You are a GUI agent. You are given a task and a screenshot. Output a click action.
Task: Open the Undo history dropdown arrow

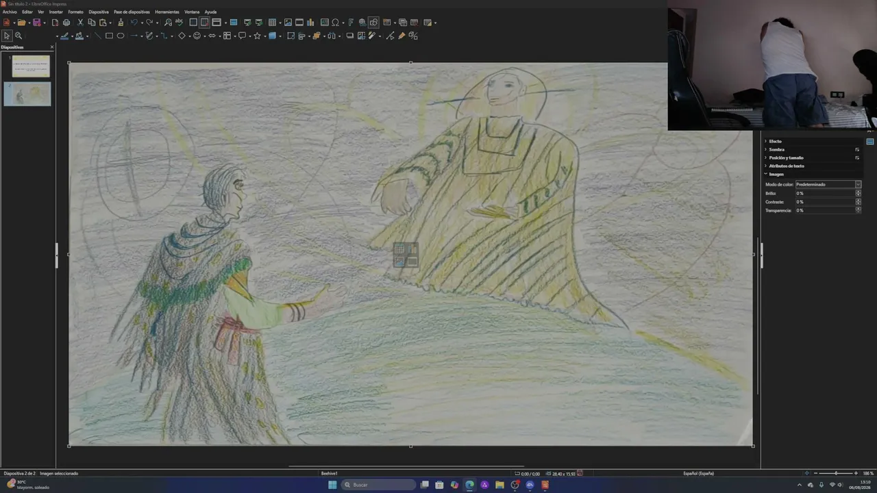pyautogui.click(x=142, y=23)
